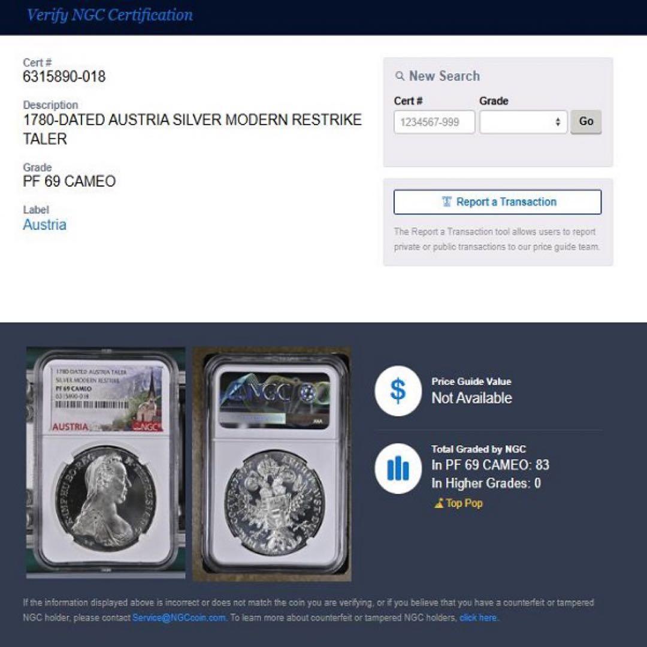Click the scale icon in Report a Transaction
This screenshot has width=647, height=647.
[446, 202]
